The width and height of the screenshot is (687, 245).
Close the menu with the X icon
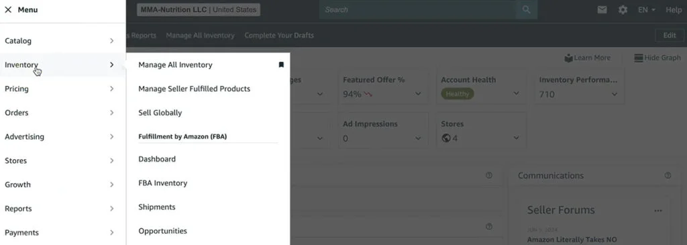pyautogui.click(x=8, y=9)
